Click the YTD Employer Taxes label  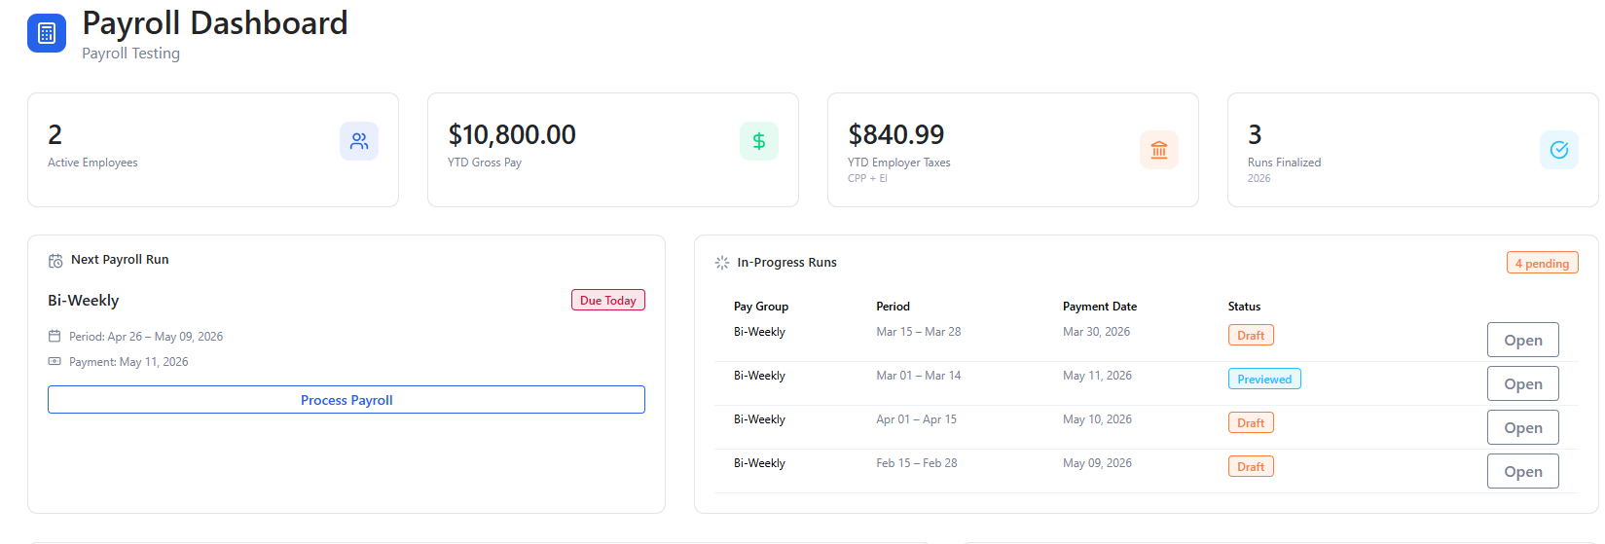[899, 163]
